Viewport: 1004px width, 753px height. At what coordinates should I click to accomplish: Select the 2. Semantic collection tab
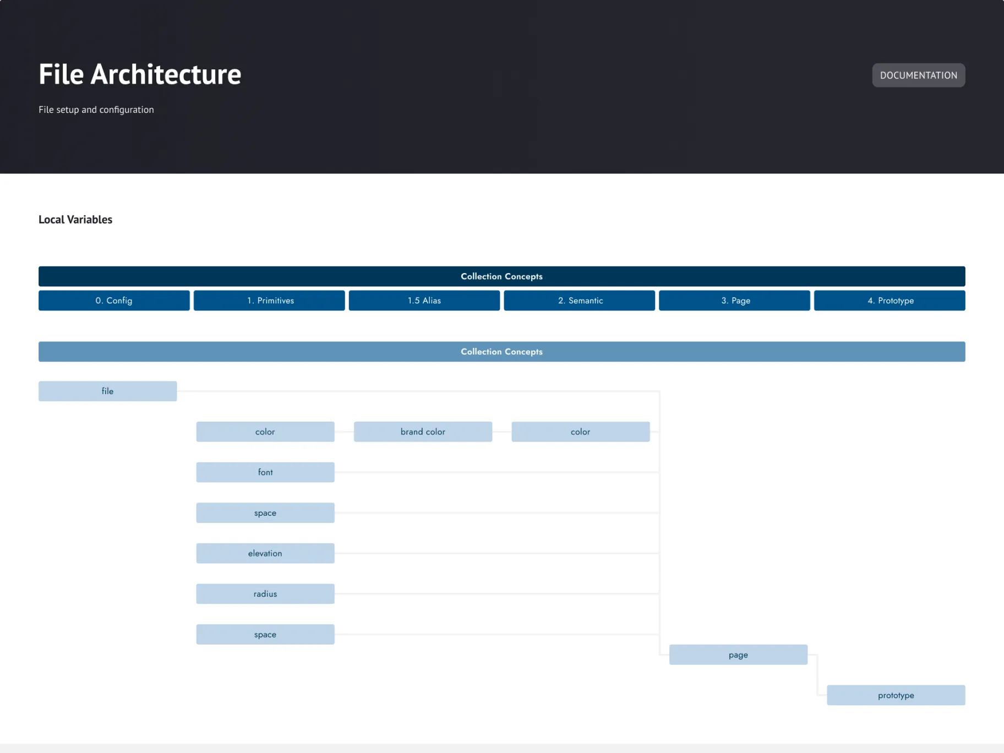pyautogui.click(x=579, y=301)
